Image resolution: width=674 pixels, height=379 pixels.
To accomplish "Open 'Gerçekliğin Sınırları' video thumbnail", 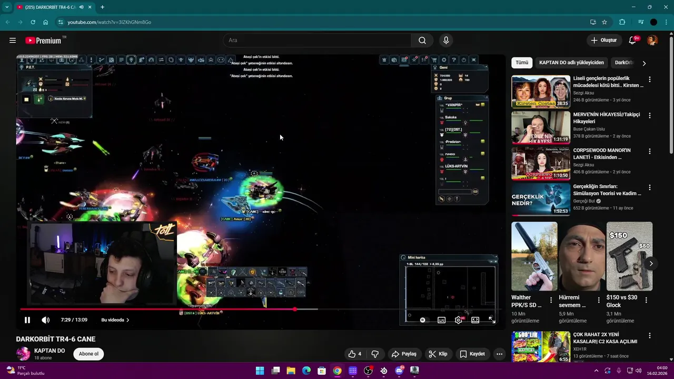I will click(x=541, y=200).
